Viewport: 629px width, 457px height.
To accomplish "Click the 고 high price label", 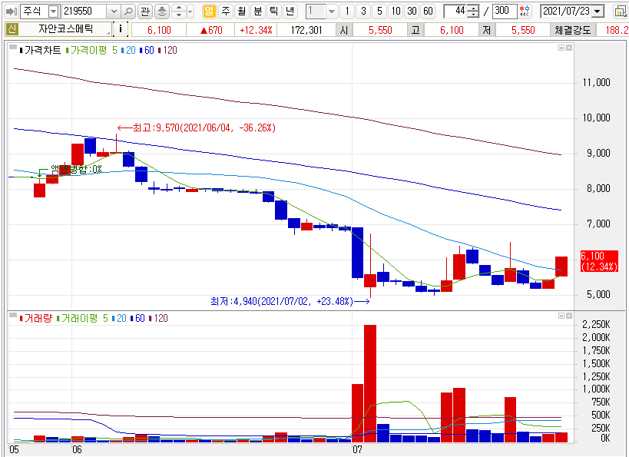I will click(415, 30).
